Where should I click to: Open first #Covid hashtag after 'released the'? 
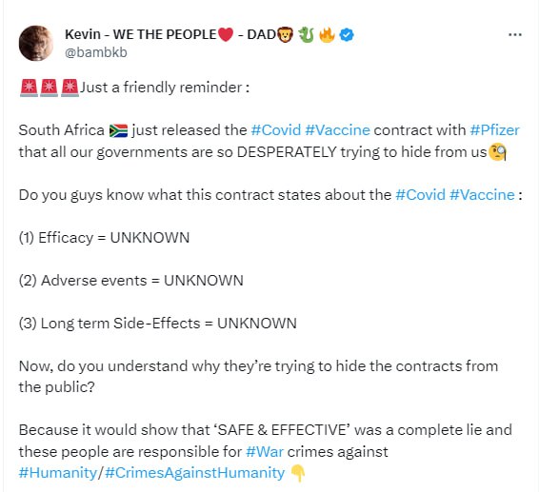coord(276,130)
